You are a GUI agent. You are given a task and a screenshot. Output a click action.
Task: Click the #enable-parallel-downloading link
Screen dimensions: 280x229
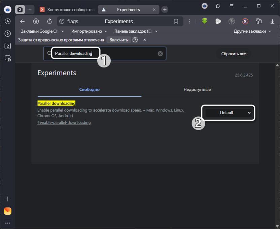[x=64, y=122]
